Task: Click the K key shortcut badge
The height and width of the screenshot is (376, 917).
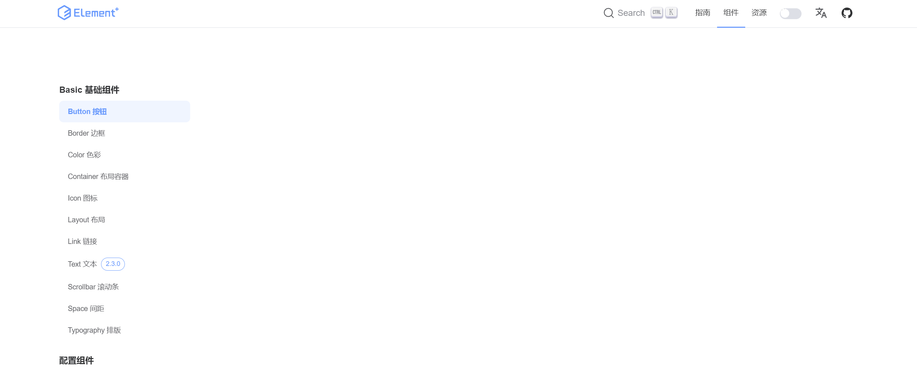Action: [x=671, y=13]
